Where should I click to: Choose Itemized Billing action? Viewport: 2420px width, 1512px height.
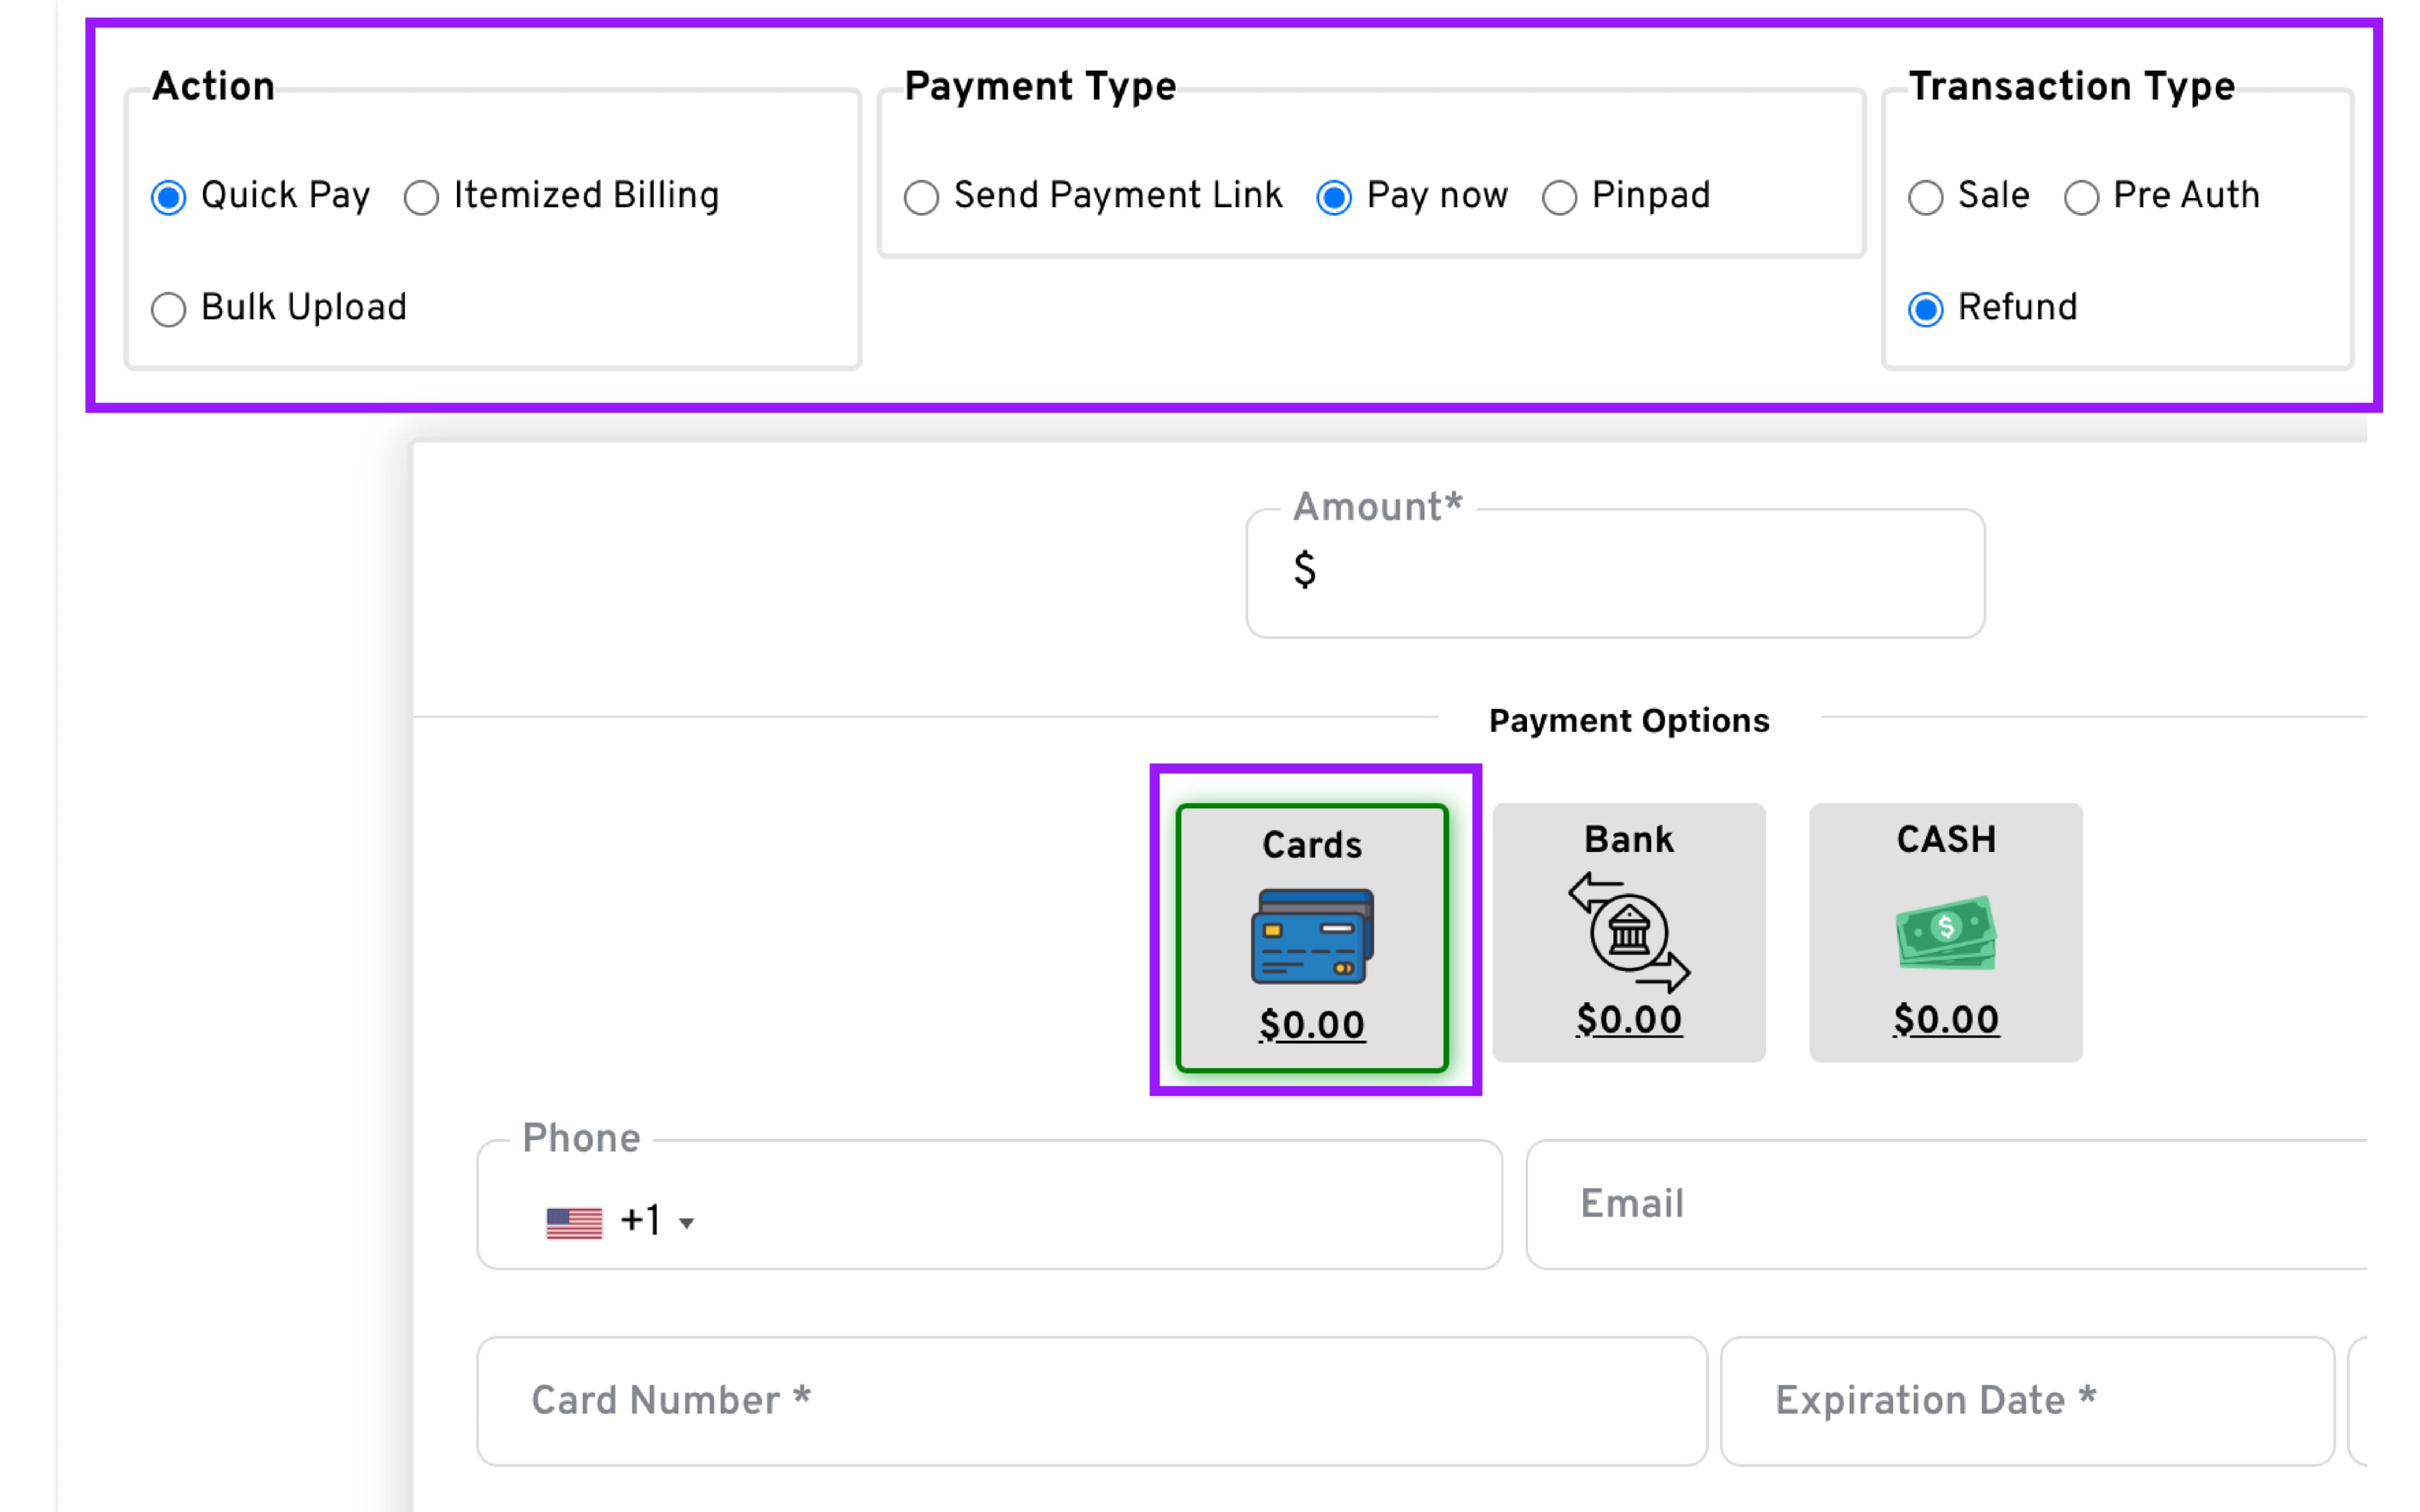click(x=421, y=197)
